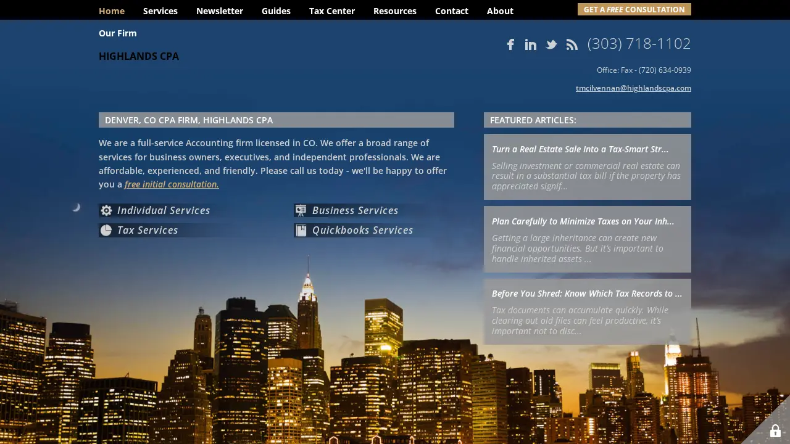
Task: Open the About menu item
Action: click(500, 11)
